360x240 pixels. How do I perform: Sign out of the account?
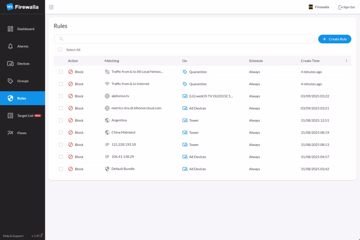point(346,7)
